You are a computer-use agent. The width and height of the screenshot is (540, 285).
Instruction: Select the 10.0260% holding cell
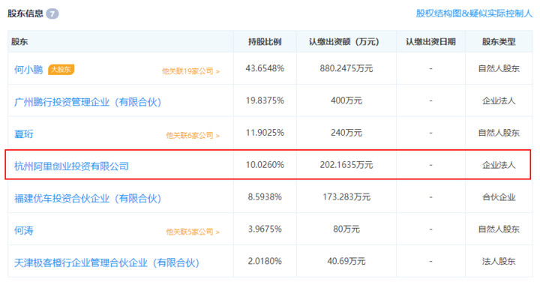(265, 165)
